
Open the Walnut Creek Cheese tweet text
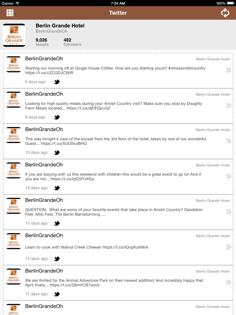[x=87, y=247]
